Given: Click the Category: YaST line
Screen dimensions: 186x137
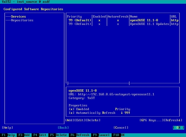Looking at the screenshot, I should click(x=82, y=98).
